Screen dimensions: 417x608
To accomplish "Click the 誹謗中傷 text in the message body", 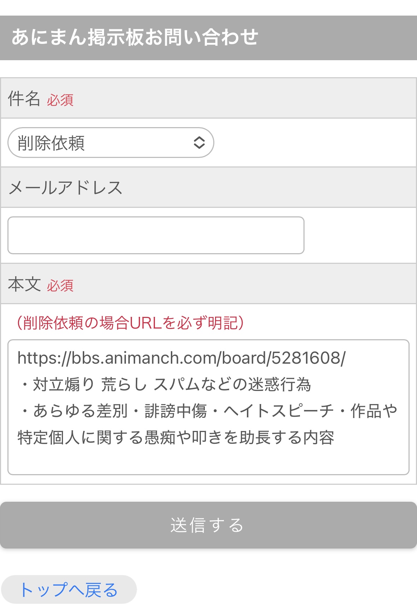I will pyautogui.click(x=176, y=411).
